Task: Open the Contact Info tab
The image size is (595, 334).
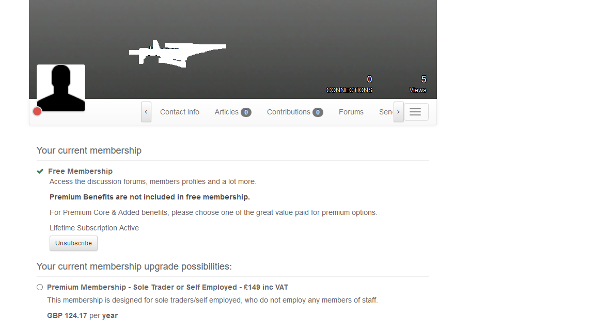Action: (x=180, y=112)
